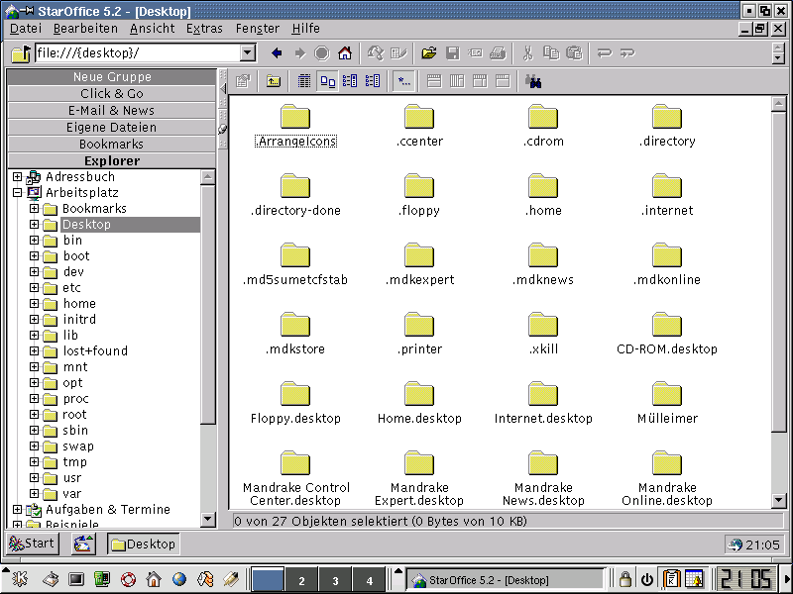
Task: Open the URL address dropdown arrow
Action: click(247, 53)
